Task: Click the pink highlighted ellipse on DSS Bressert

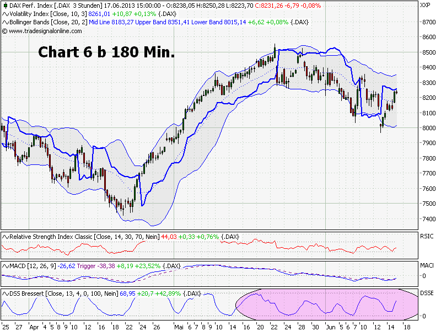Action: (325, 305)
